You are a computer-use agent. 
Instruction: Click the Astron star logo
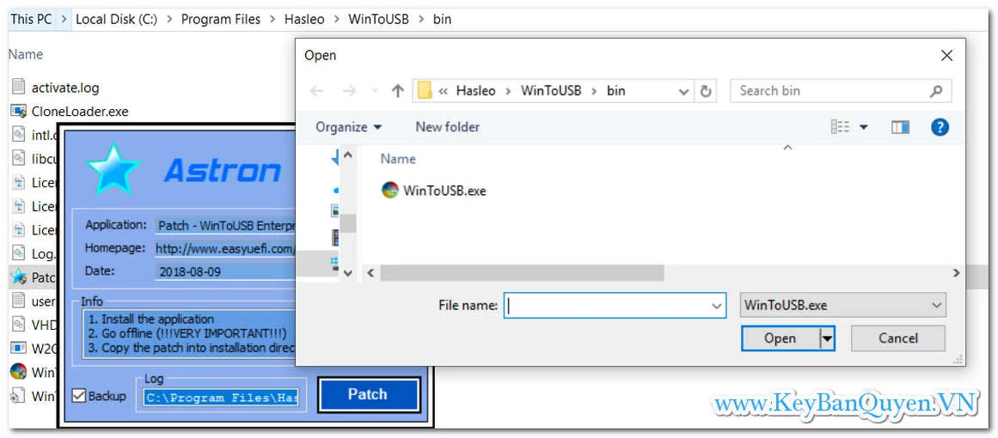click(x=113, y=168)
